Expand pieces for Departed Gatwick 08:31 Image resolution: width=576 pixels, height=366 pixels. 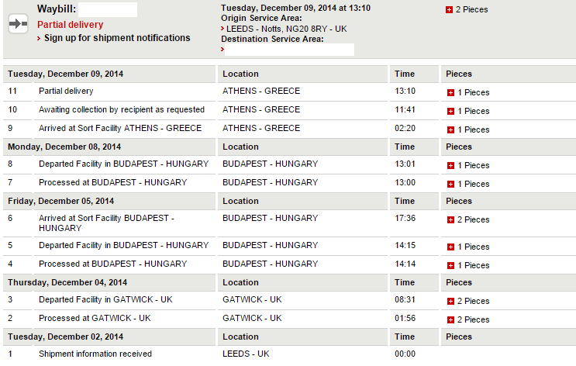pyautogui.click(x=450, y=302)
